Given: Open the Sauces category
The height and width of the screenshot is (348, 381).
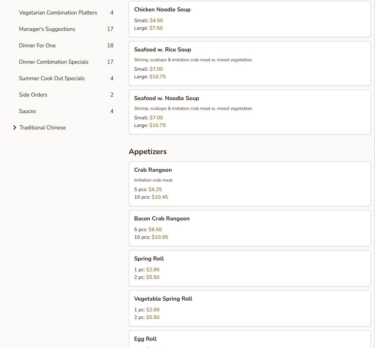Looking at the screenshot, I should click(x=28, y=111).
